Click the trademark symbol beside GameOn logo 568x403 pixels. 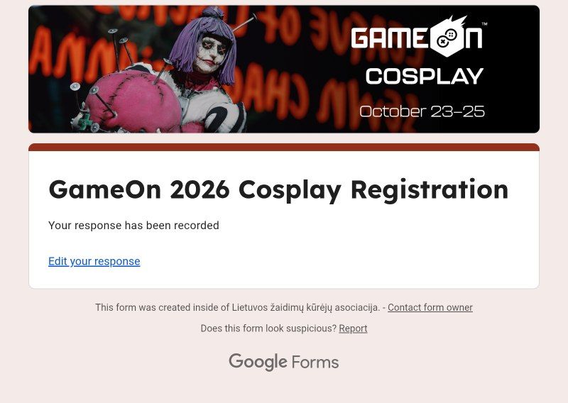pos(485,24)
